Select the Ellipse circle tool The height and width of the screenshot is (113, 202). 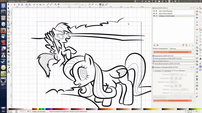9,31
